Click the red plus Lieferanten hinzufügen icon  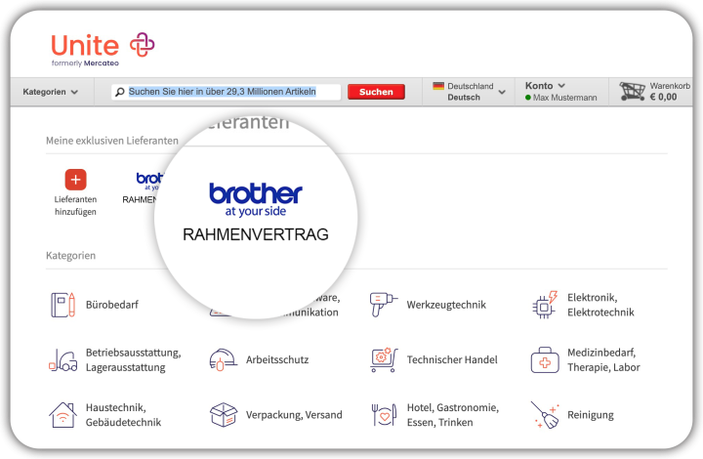click(x=75, y=180)
